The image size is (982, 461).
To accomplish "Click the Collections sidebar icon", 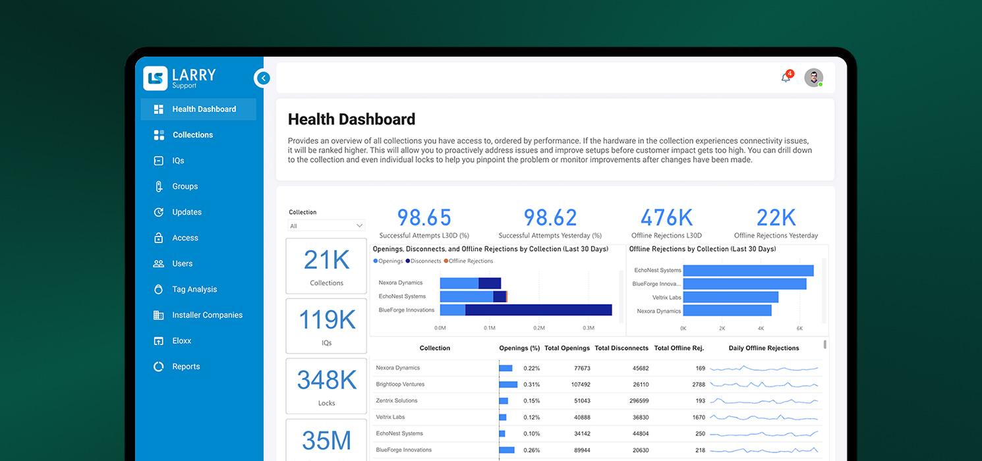I will (x=159, y=135).
